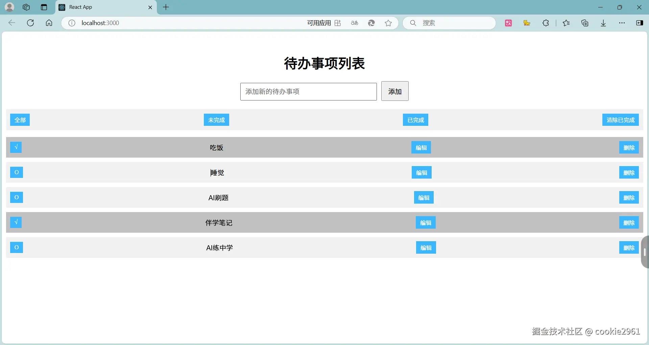This screenshot has height=345, width=649.
Task: Open the yellow extension icon
Action: pyautogui.click(x=527, y=23)
